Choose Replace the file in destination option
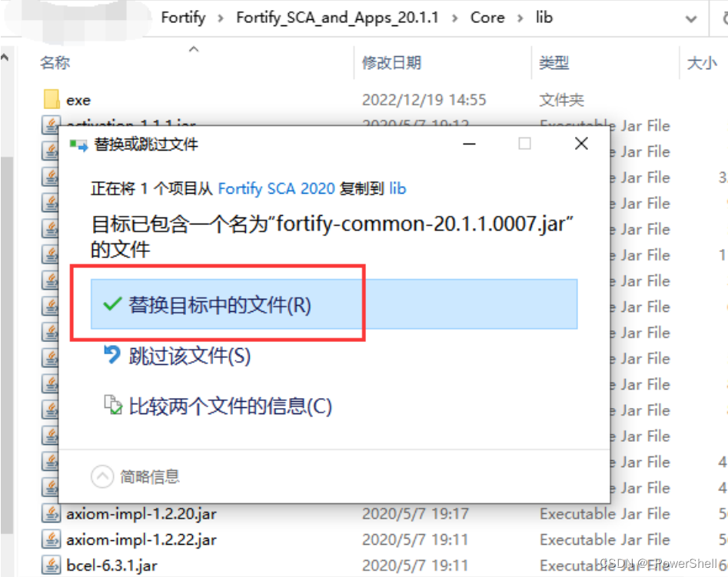This screenshot has width=728, height=577. (334, 304)
